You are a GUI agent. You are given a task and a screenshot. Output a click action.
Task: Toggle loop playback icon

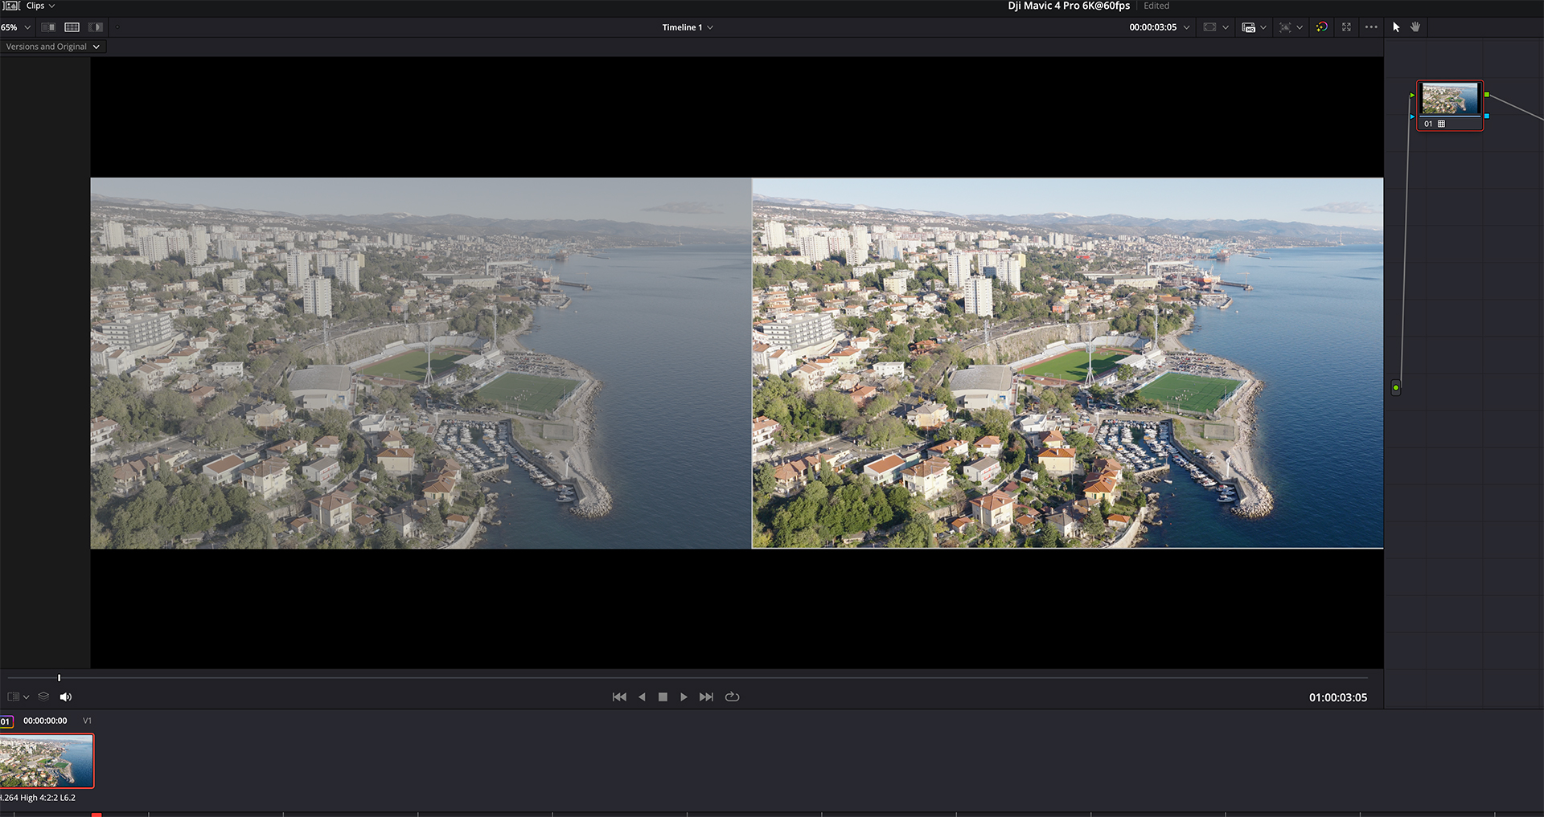pos(732,697)
